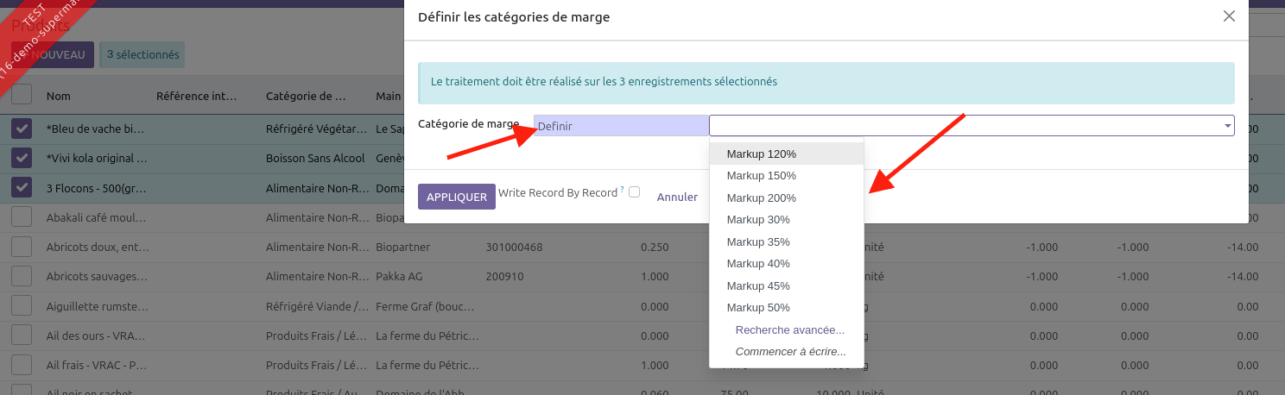The width and height of the screenshot is (1285, 395).
Task: Toggle Write Record By Record checkbox
Action: (634, 192)
